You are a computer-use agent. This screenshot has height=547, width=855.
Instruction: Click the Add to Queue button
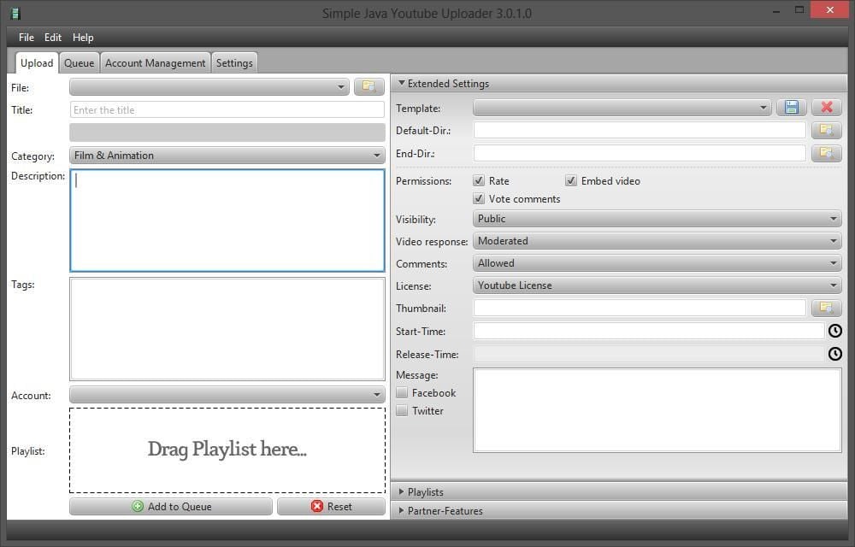(x=171, y=506)
